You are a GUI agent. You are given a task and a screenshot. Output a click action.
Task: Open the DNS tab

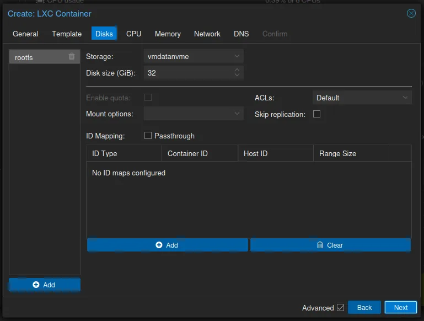[x=241, y=34]
